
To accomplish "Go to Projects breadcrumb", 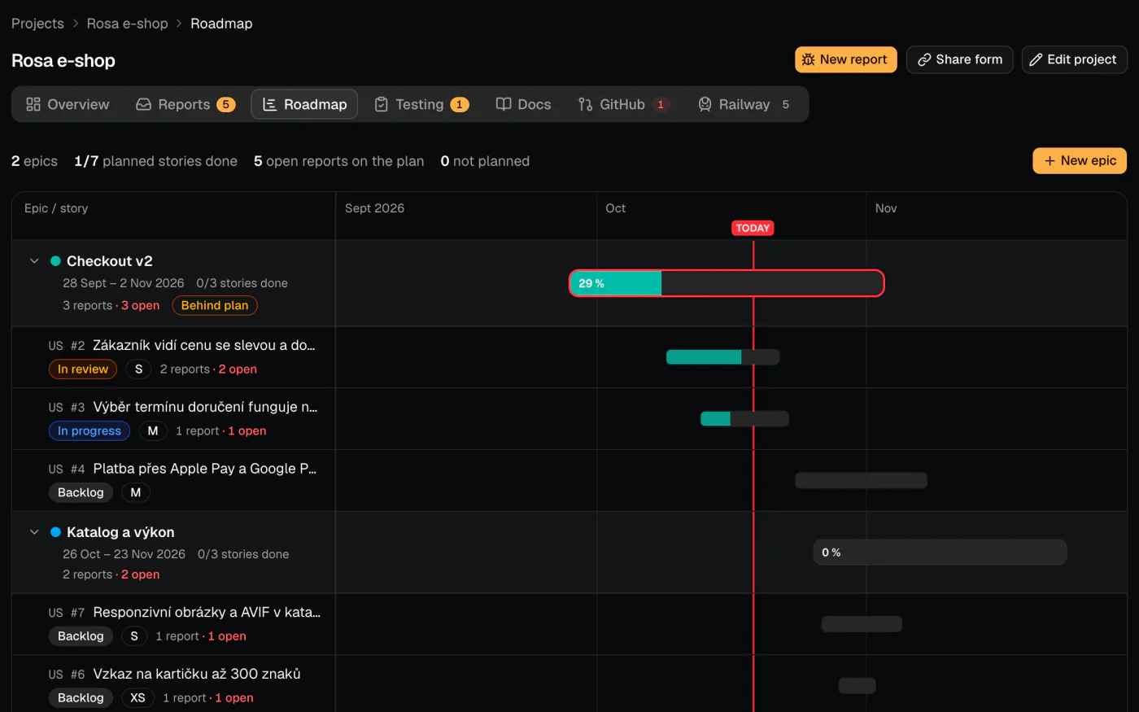I will 37,24.
